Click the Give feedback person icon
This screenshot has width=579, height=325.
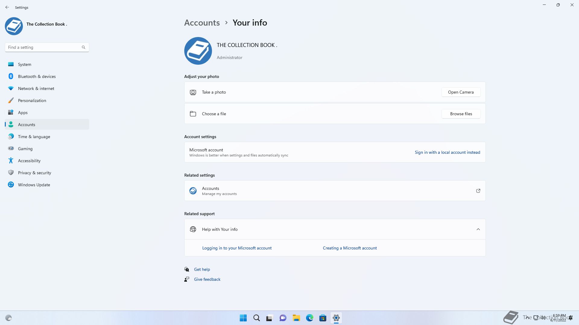(x=187, y=279)
